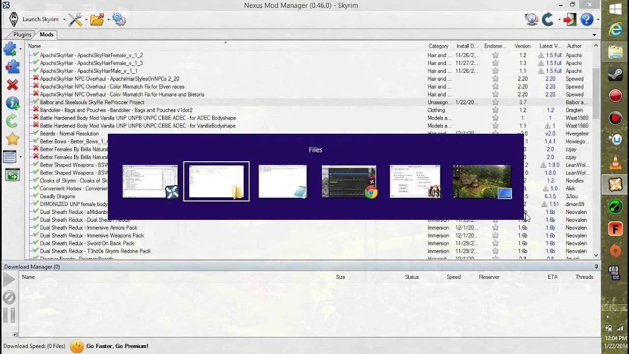Click the Windows Start button
The image size is (629, 354).
615,9
